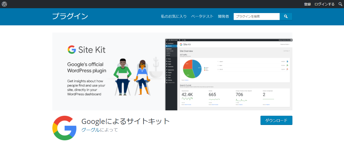Screen dimensions: 344x148
Task: Focus the プラグインを検索 search field
Action: pos(257,16)
